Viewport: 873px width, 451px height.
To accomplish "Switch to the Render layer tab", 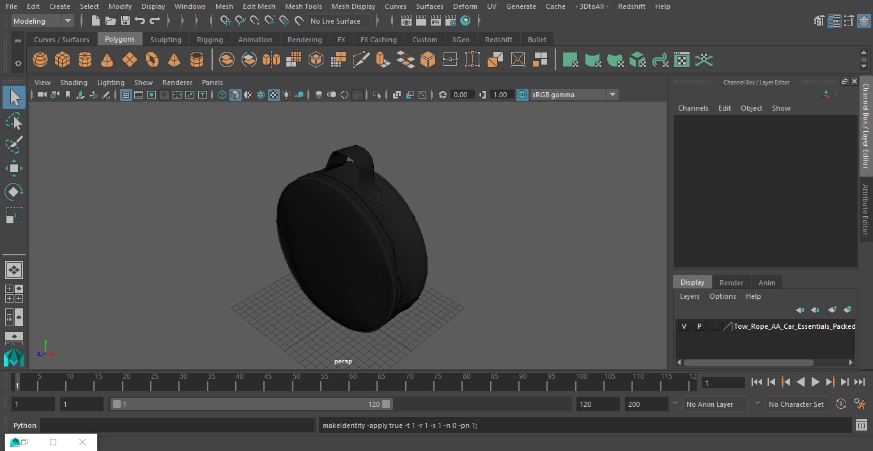I will 731,283.
